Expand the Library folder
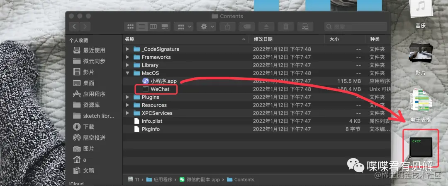Screen dimensions: 448x186 click(127, 65)
